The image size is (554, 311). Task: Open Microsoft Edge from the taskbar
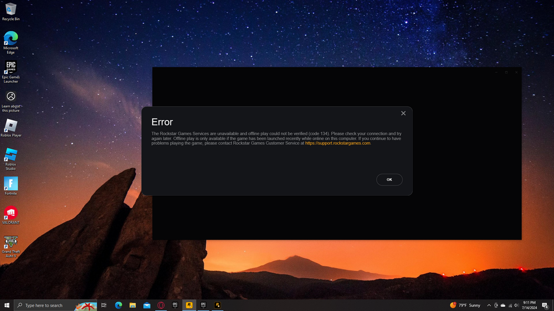click(x=119, y=305)
